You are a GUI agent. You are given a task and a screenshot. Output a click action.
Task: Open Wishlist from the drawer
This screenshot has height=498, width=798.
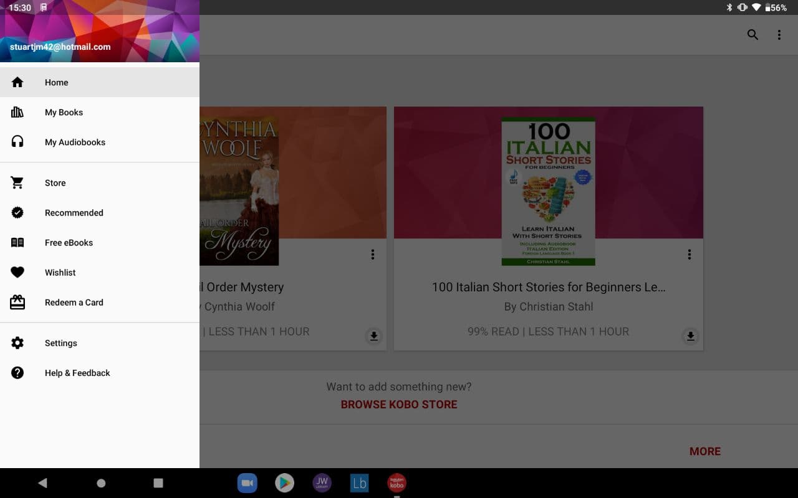click(x=100, y=273)
